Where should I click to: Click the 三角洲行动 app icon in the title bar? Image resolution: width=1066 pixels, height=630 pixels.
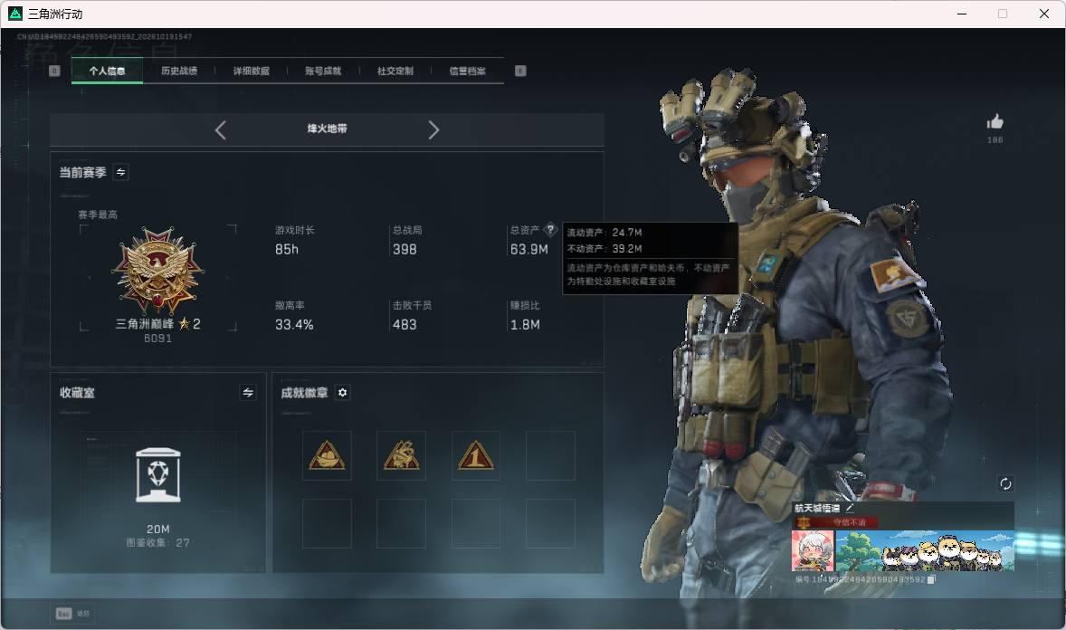(x=15, y=14)
